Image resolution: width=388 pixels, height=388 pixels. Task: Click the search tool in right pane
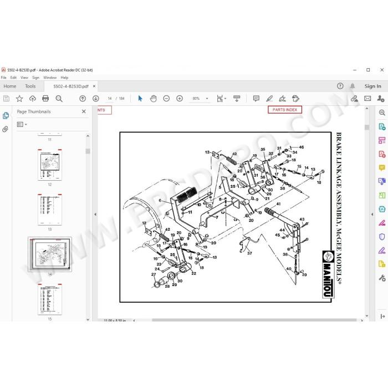click(x=382, y=113)
